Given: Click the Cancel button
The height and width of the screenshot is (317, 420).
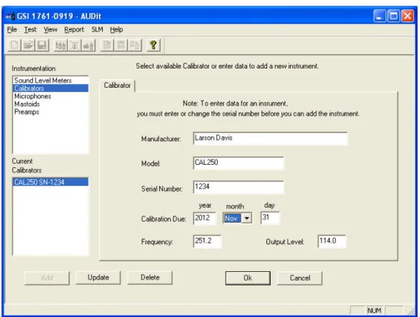Looking at the screenshot, I should (x=300, y=278).
